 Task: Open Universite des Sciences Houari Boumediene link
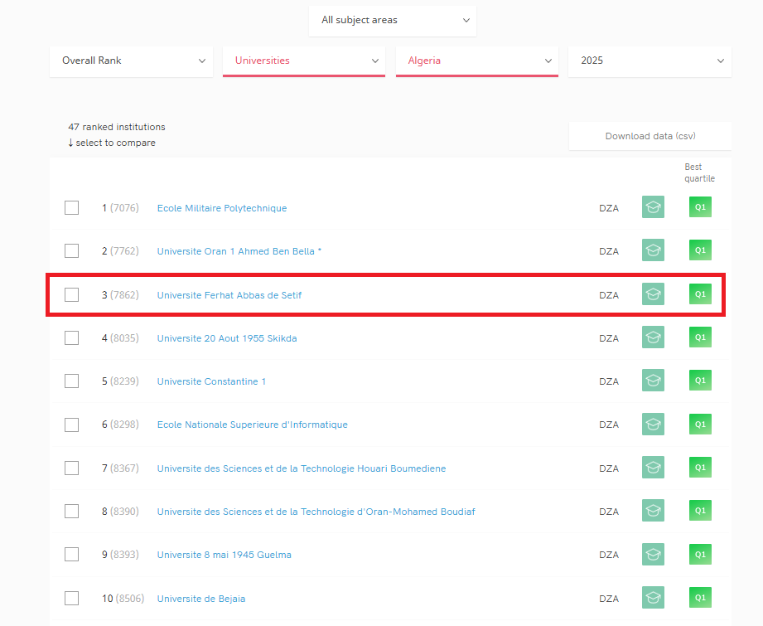[x=302, y=468]
